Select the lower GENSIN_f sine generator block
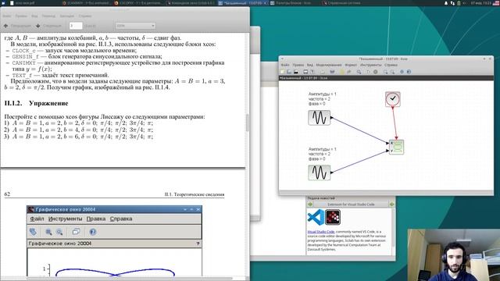The width and height of the screenshot is (500, 281). click(x=320, y=173)
